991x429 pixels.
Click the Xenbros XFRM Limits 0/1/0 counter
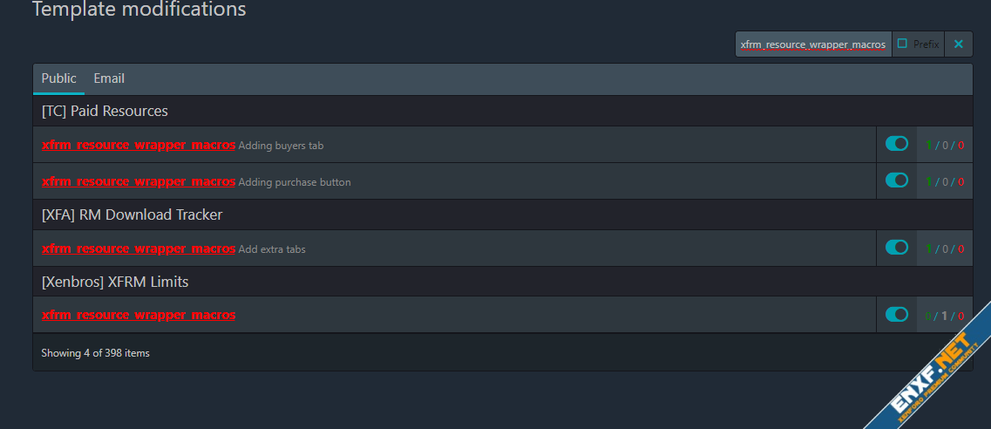pos(945,316)
